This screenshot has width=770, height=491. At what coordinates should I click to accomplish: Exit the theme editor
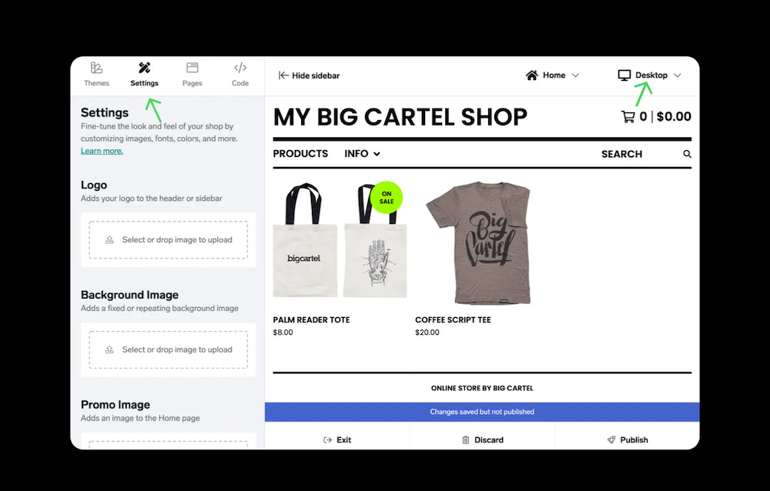(x=337, y=440)
